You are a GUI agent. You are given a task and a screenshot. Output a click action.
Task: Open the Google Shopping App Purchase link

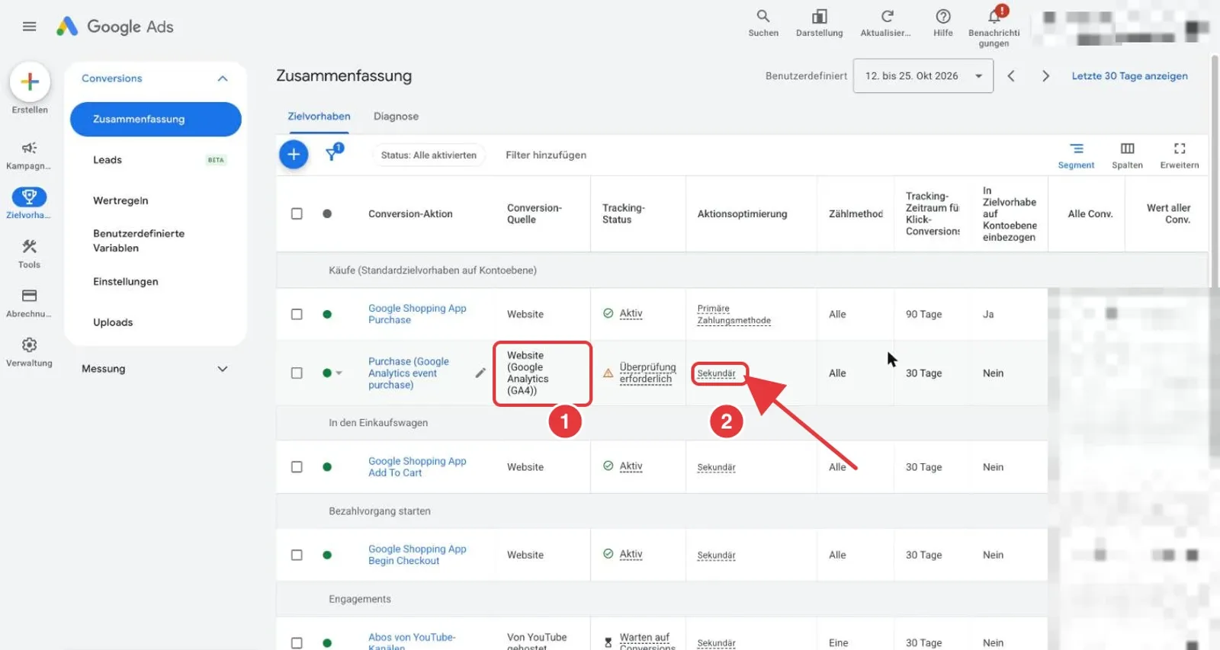coord(417,314)
